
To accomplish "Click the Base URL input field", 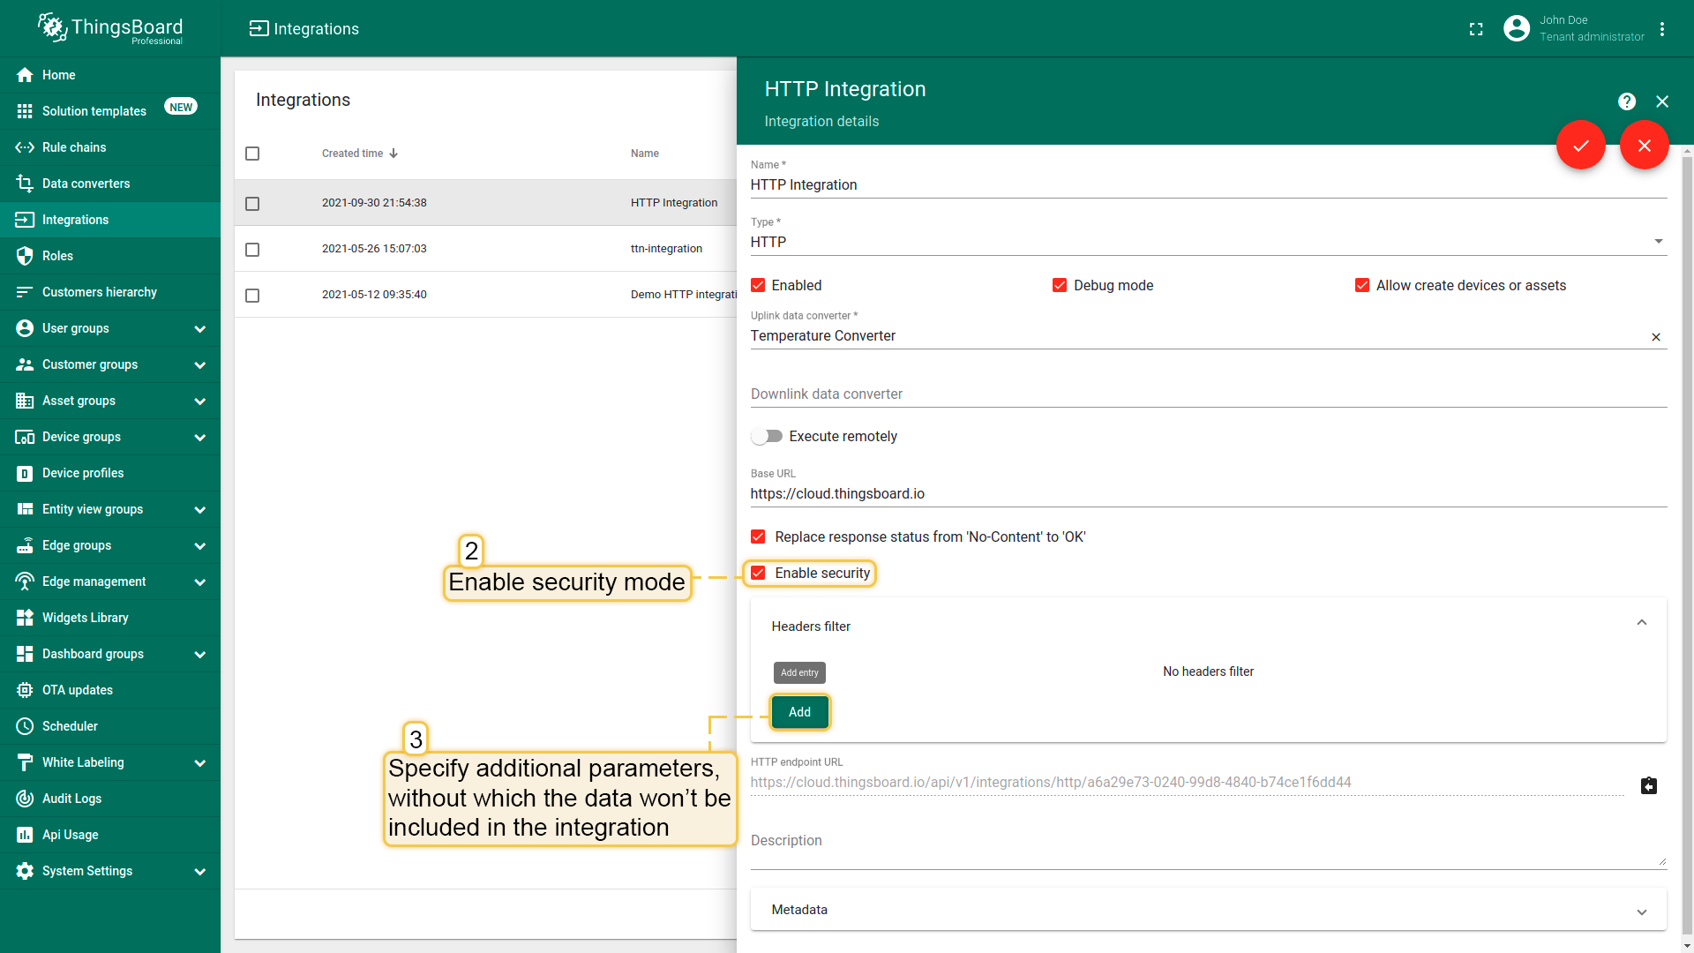I will point(1207,494).
